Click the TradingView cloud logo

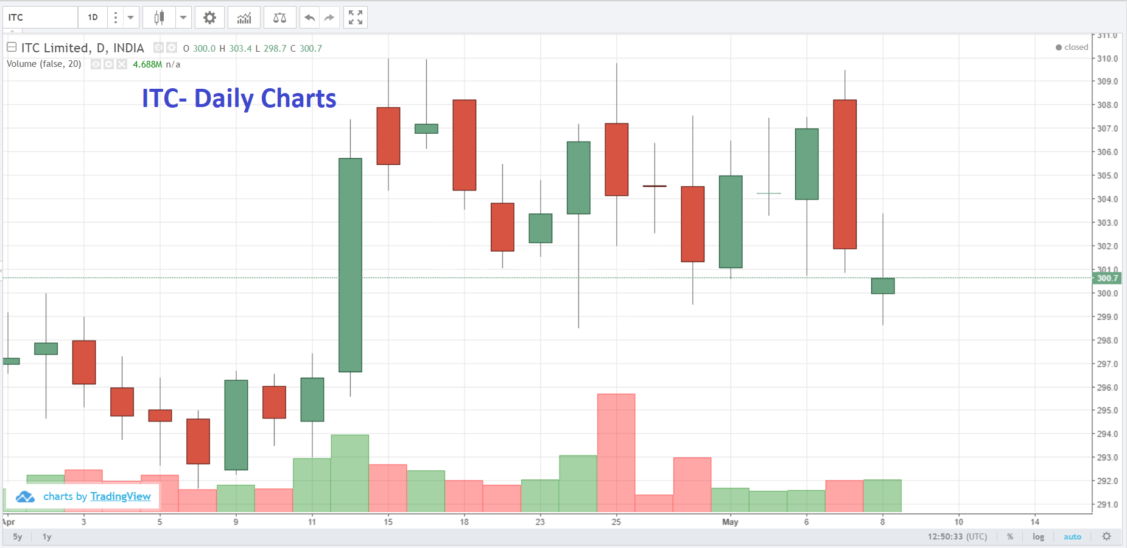(25, 497)
